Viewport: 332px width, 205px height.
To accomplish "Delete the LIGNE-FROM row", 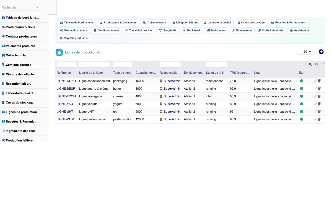I will coord(319,96).
